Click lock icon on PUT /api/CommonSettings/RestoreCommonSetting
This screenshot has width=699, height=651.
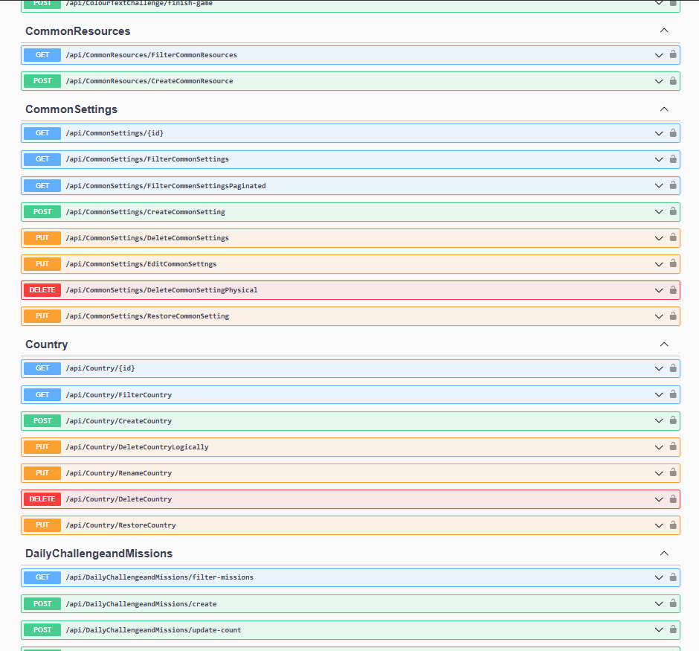pyautogui.click(x=673, y=315)
